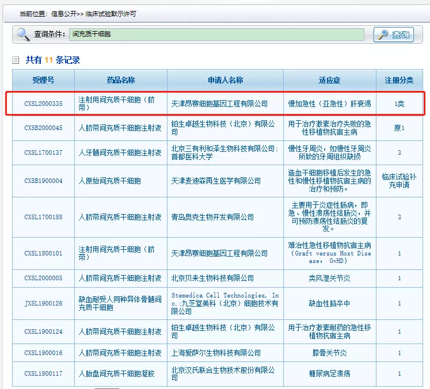
Task: Click indication 膝骨关节炎
Action: coord(330,353)
